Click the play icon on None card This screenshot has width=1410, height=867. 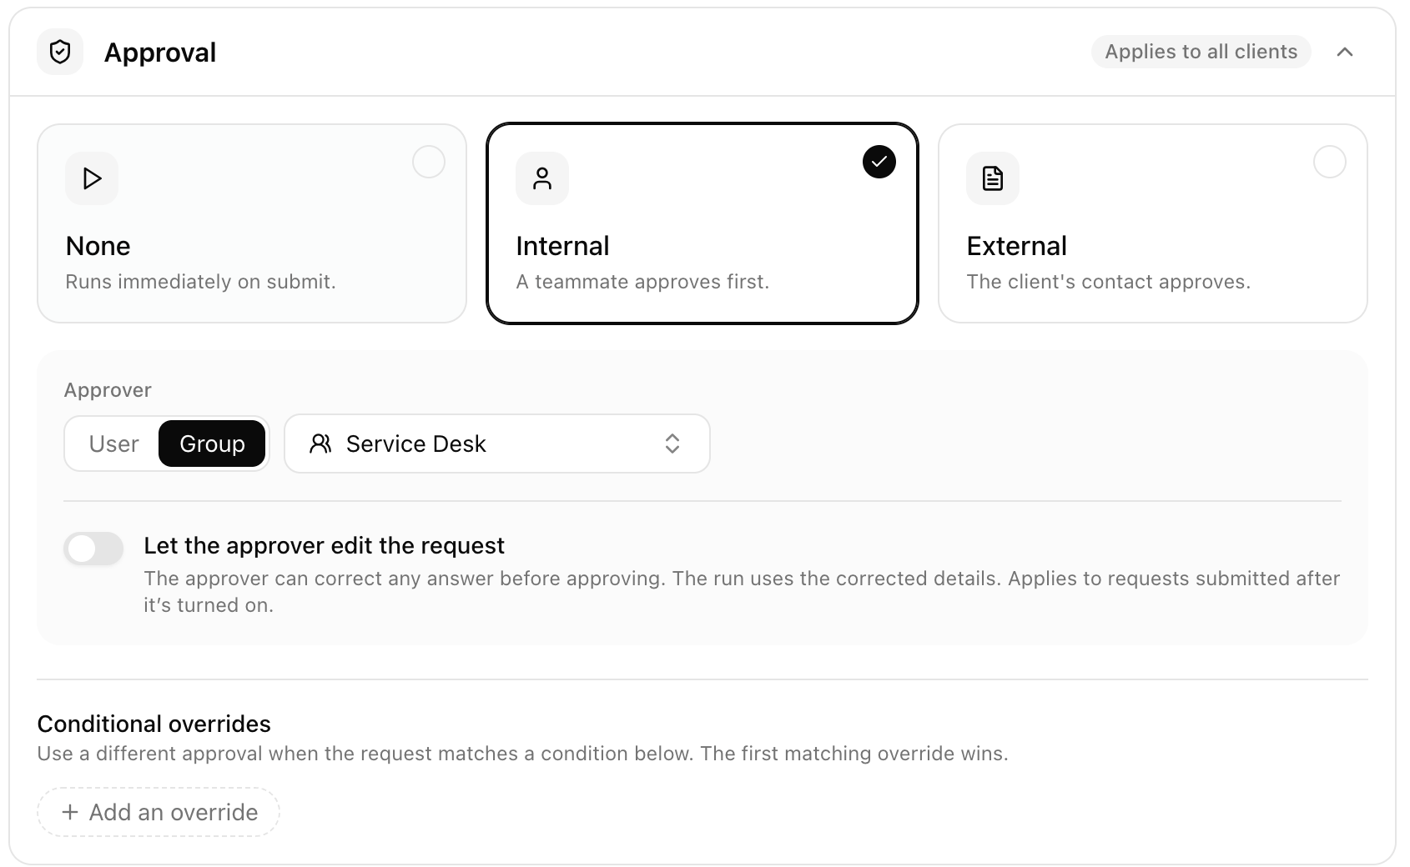pyautogui.click(x=92, y=178)
